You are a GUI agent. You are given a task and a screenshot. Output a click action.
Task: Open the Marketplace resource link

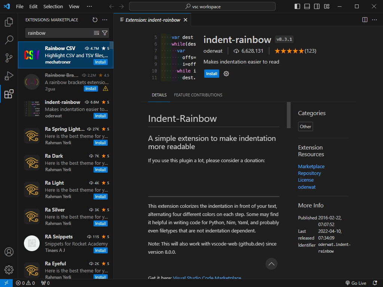tap(311, 166)
